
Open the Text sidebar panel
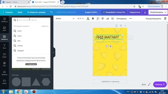(x=4, y=46)
